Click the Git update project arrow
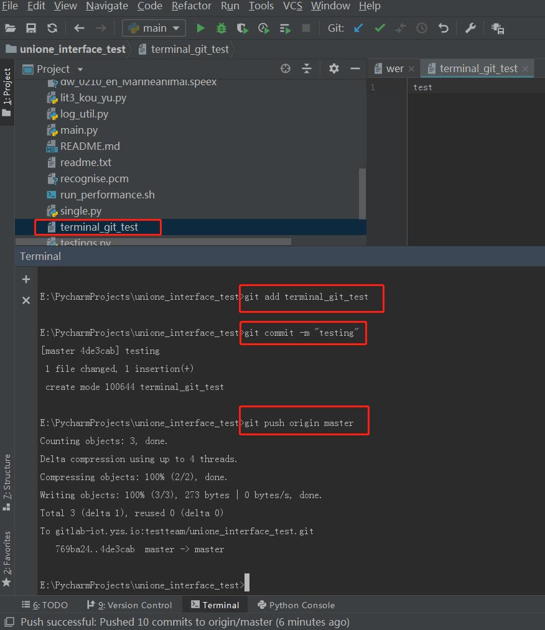Image resolution: width=545 pixels, height=630 pixels. (358, 28)
